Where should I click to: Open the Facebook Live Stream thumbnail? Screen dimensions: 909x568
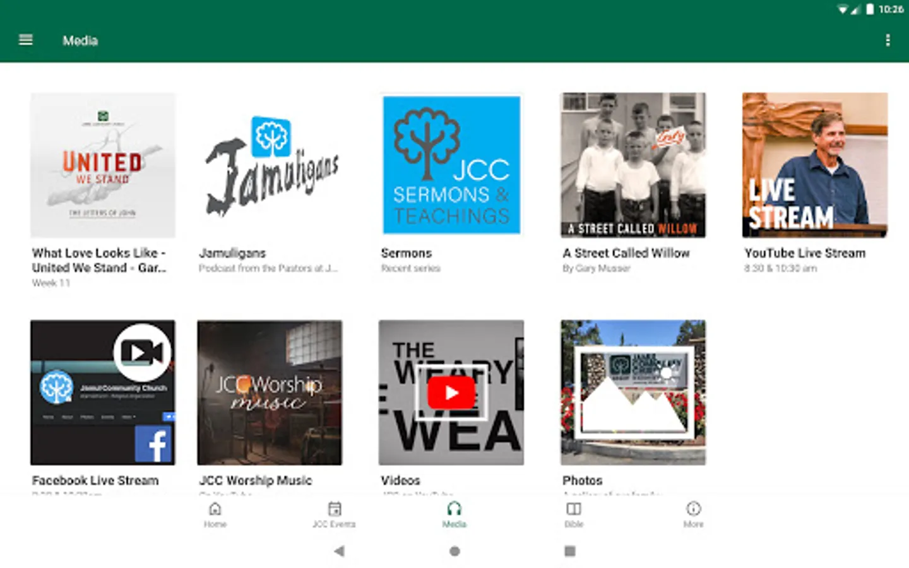(x=103, y=393)
